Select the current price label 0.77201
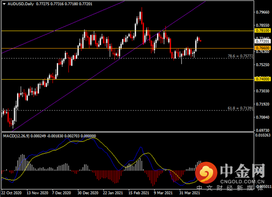Image resolution: width=272 pixels, height=197 pixels. click(x=263, y=41)
